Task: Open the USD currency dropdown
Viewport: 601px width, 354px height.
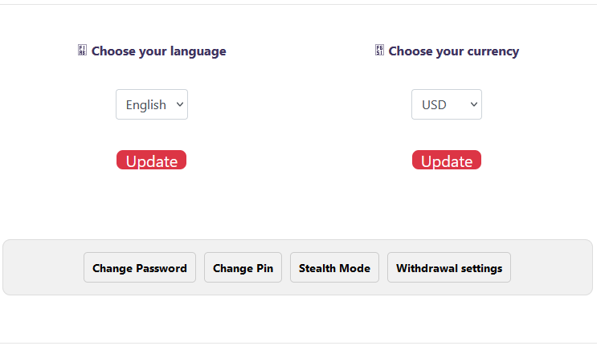Action: coord(447,104)
